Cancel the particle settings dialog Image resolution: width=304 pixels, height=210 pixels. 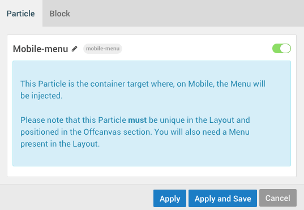[278, 198]
